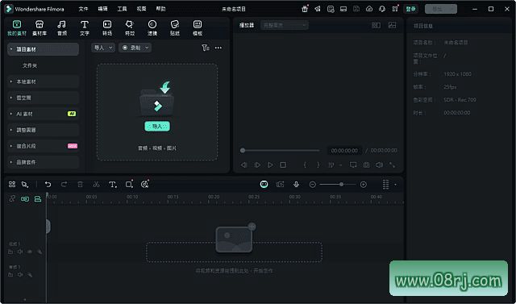This screenshot has width=516, height=304.
Task: Click the media filter sort icon
Action: click(x=206, y=48)
